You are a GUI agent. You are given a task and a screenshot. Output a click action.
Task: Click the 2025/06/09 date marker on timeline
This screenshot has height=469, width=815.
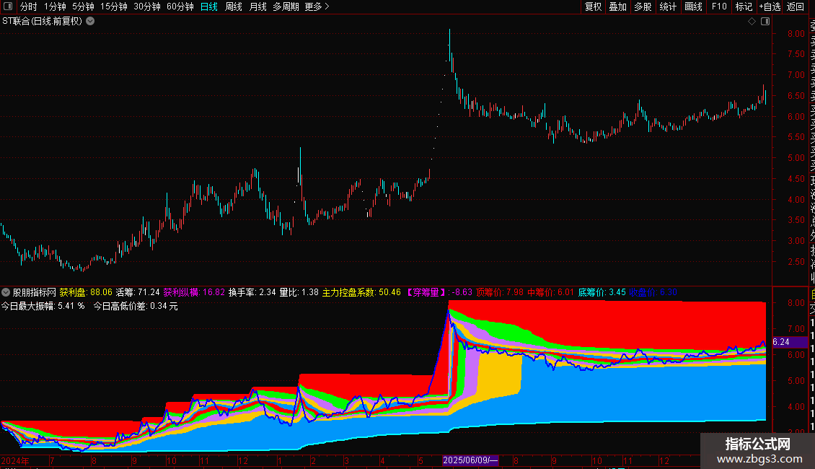tap(470, 460)
